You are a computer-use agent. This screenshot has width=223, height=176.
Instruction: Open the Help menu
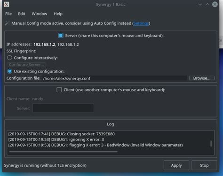pos(58,14)
